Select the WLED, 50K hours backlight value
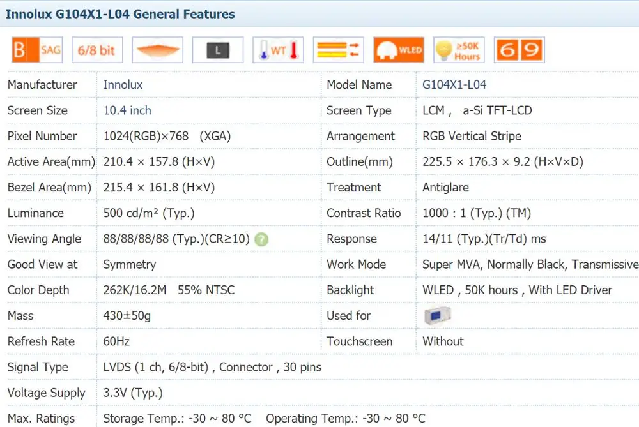Image resolution: width=639 pixels, height=427 pixels. (x=517, y=290)
